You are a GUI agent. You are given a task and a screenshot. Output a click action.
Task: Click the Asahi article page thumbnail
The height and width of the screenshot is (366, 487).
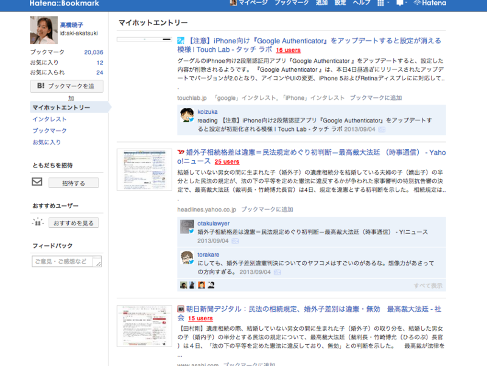[x=144, y=326]
